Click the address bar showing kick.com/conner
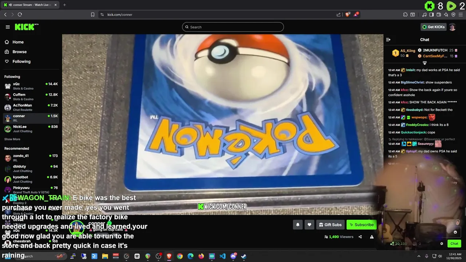Viewport: 466px width, 262px height. [x=218, y=15]
